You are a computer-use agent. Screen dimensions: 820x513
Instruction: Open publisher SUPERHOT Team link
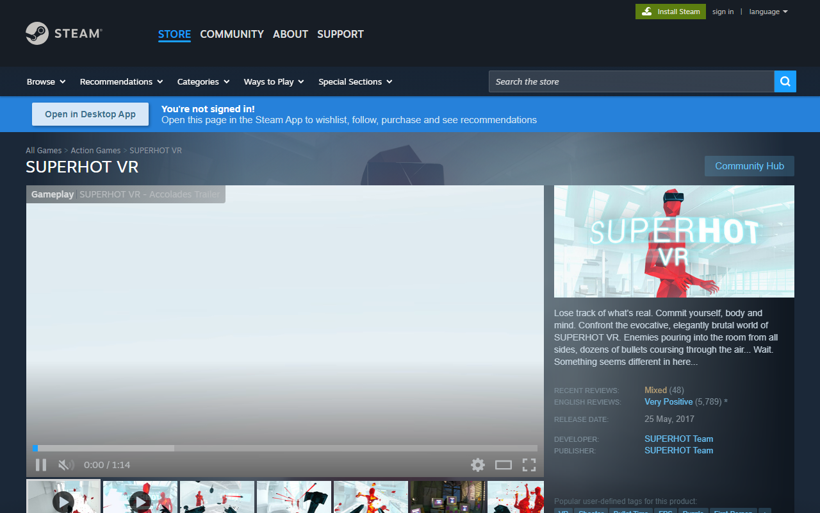678,450
